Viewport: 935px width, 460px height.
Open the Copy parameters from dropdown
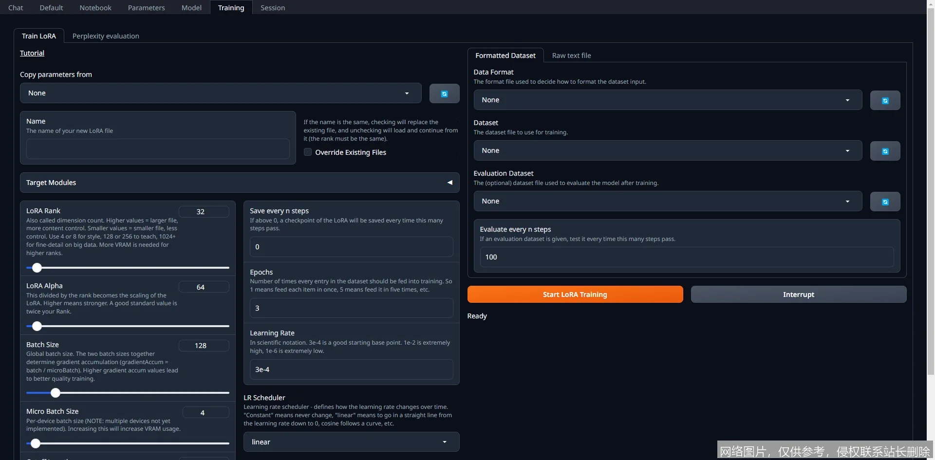[220, 93]
